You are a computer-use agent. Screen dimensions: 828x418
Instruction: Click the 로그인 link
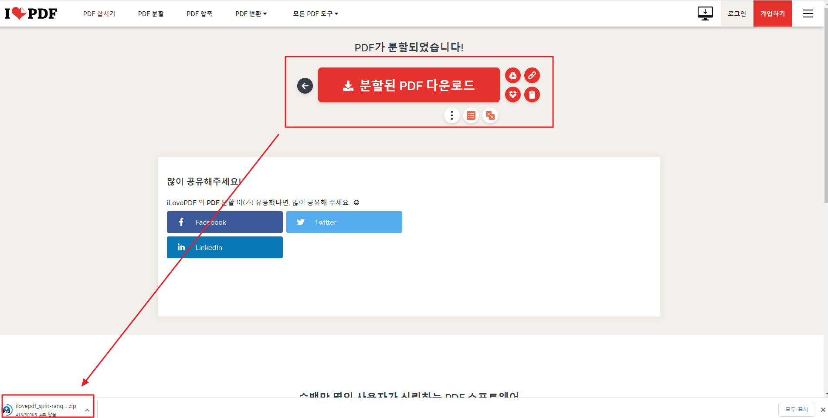[x=736, y=13]
